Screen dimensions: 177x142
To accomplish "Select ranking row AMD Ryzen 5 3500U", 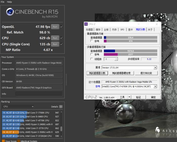I will tap(31, 132).
